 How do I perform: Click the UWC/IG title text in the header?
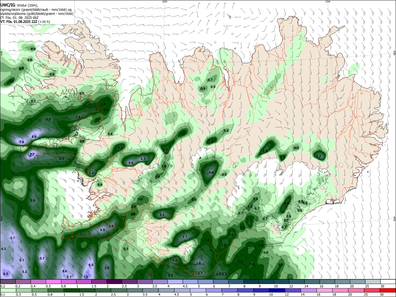pyautogui.click(x=8, y=5)
